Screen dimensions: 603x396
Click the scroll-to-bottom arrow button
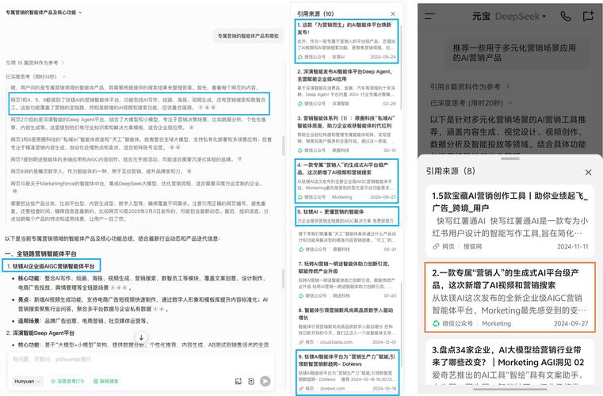tap(141, 337)
